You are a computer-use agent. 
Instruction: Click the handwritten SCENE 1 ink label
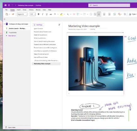(89, 106)
